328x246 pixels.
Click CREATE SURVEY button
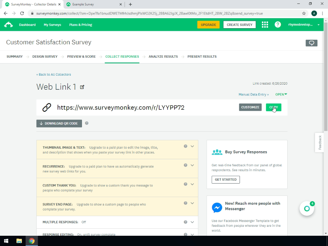tap(240, 25)
